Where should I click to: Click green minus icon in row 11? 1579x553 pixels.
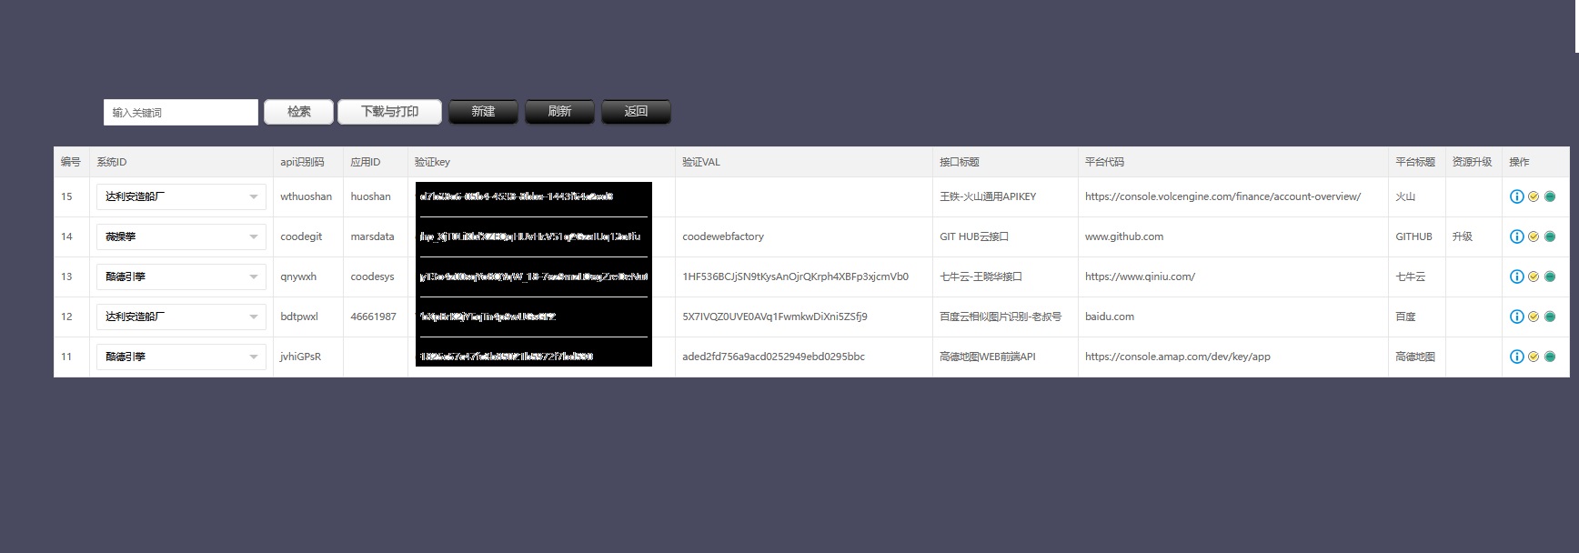[1550, 357]
